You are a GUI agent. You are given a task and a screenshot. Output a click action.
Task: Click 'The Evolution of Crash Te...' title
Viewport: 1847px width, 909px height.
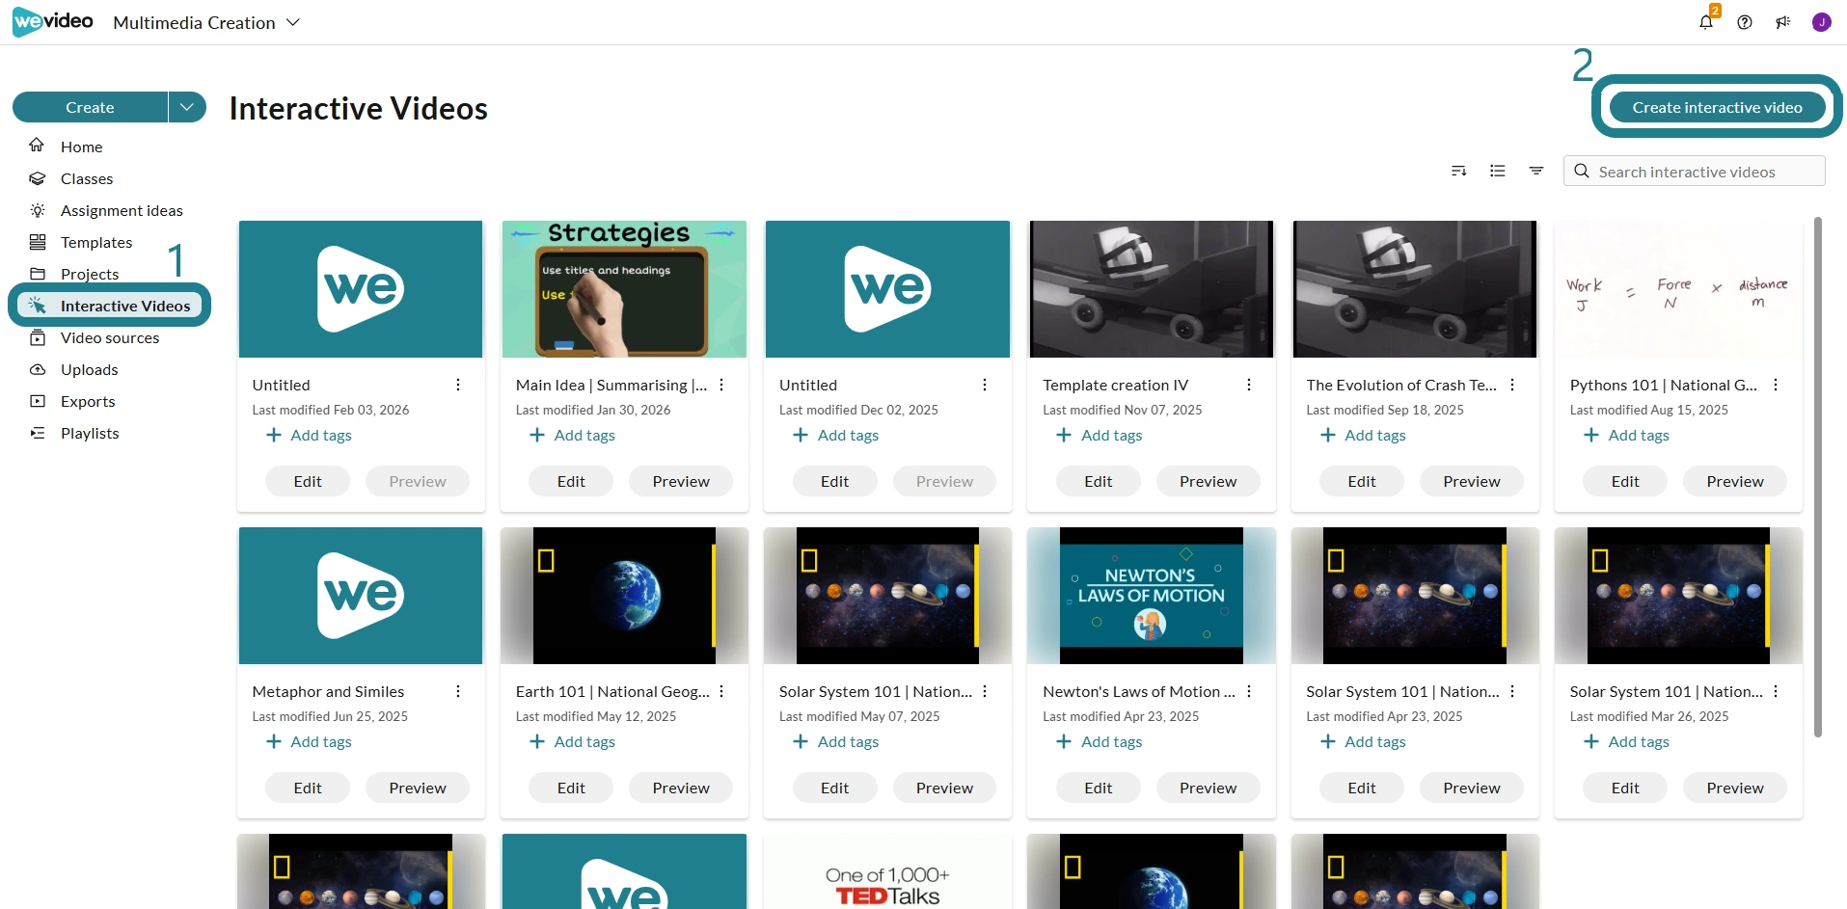[x=1401, y=385]
